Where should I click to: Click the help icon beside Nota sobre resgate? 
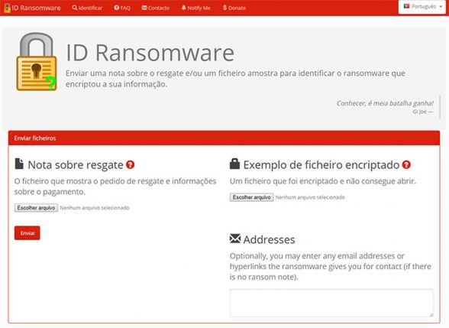[131, 165]
